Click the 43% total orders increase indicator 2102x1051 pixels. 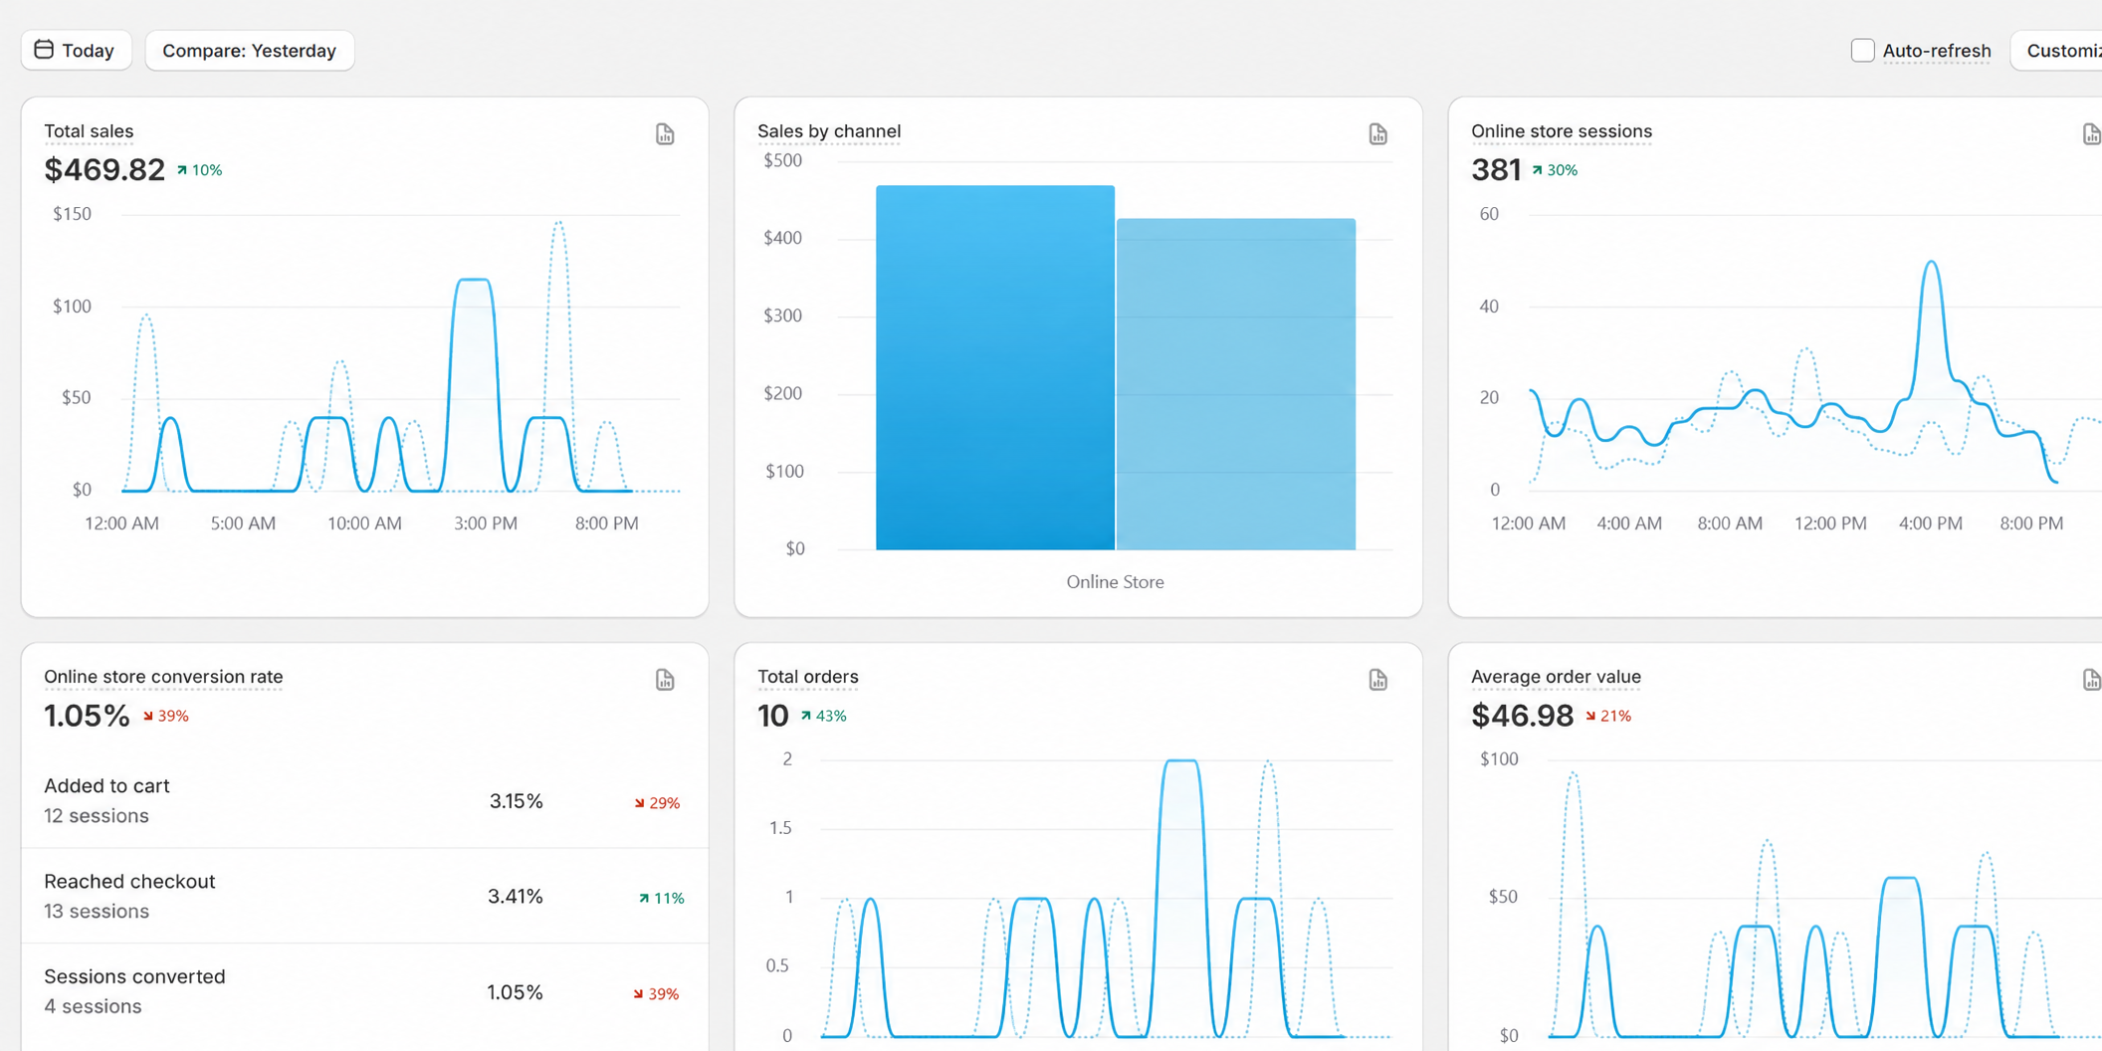pyautogui.click(x=824, y=716)
